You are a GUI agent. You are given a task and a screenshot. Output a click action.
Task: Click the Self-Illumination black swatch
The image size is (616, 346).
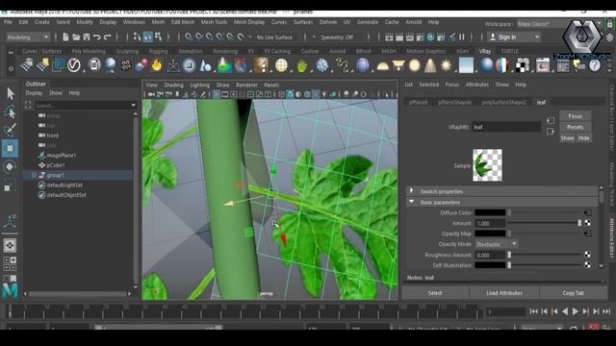tap(490, 265)
